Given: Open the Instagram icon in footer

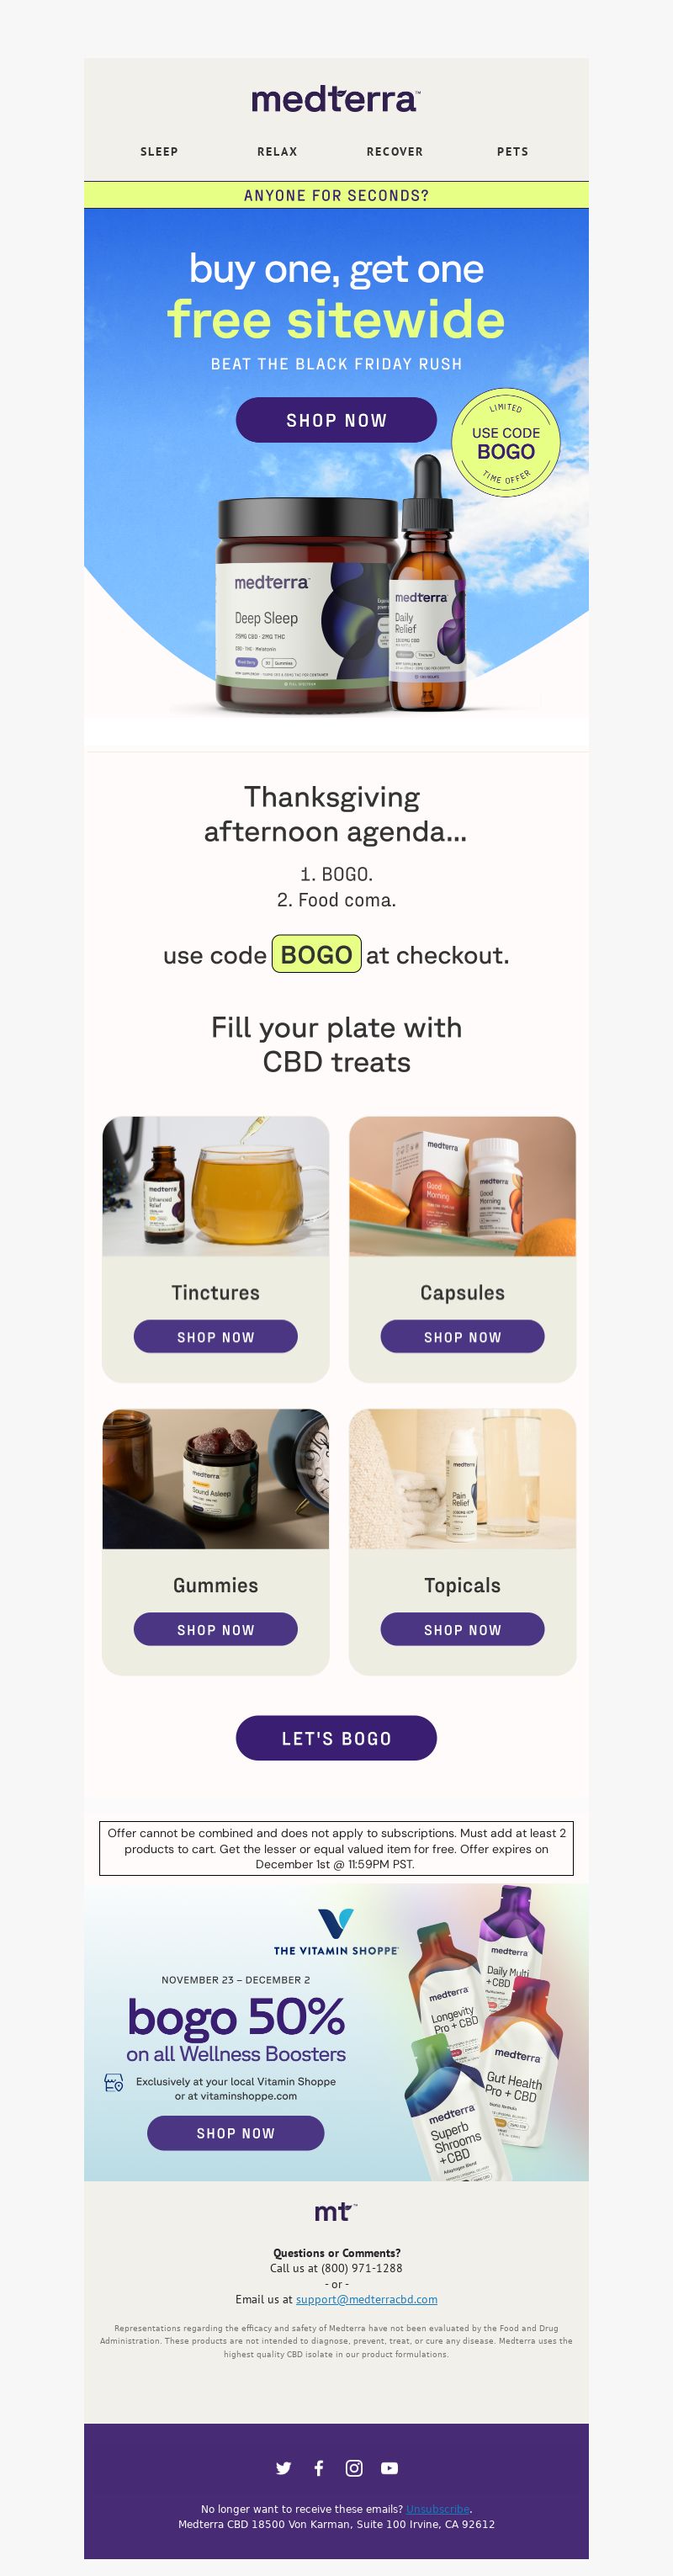Looking at the screenshot, I should click(x=354, y=2468).
